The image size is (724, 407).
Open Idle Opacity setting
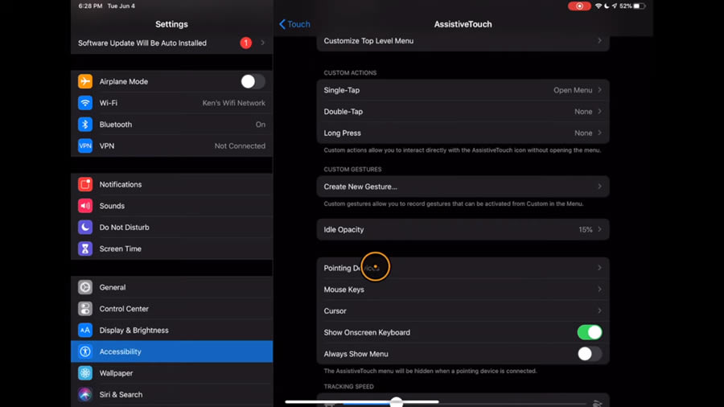[463, 230]
